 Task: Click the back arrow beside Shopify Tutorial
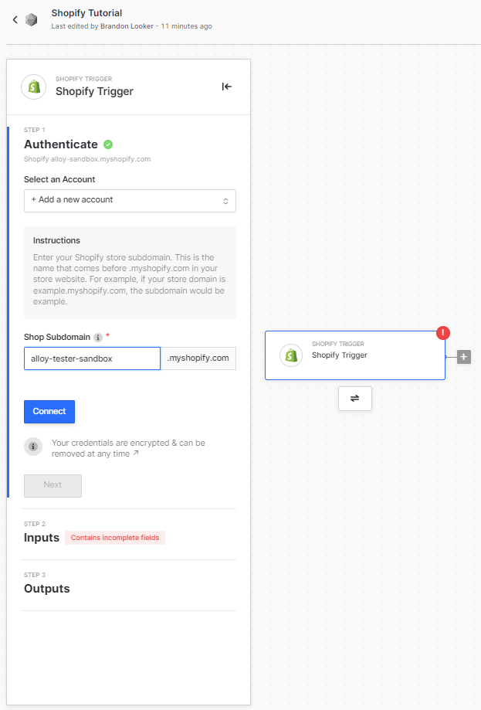click(x=15, y=19)
